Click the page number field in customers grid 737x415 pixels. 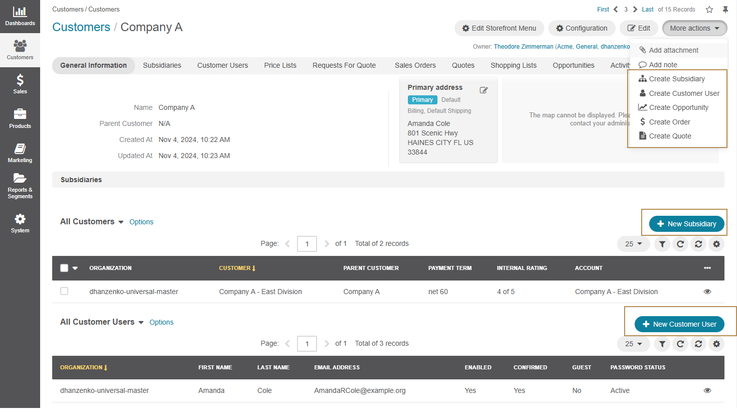pyautogui.click(x=307, y=244)
